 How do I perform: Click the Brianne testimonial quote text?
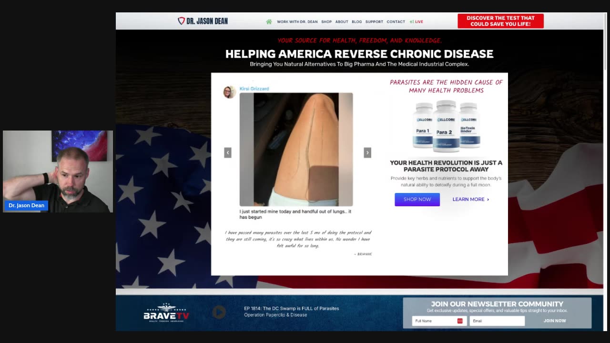coord(298,239)
